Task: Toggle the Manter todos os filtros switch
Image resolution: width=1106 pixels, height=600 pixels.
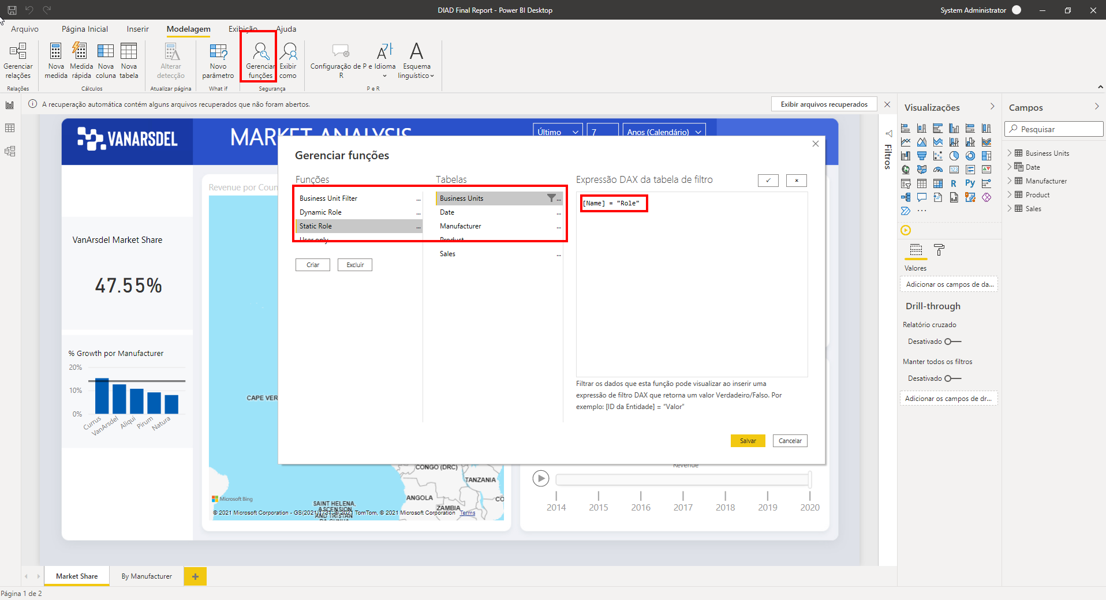Action: click(952, 378)
